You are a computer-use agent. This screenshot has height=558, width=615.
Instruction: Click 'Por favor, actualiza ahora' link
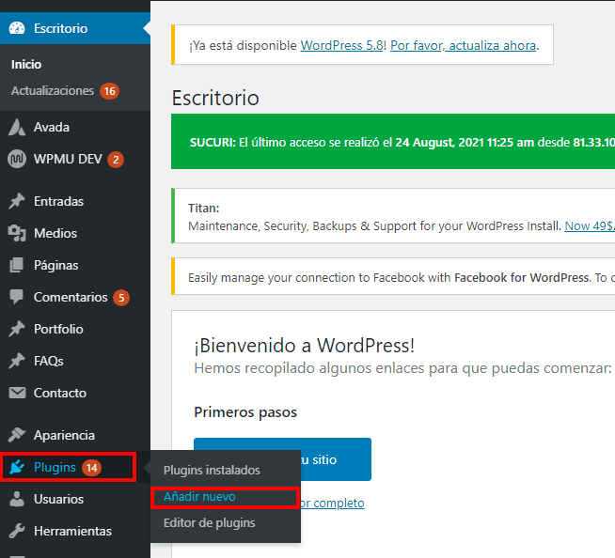pyautogui.click(x=464, y=45)
